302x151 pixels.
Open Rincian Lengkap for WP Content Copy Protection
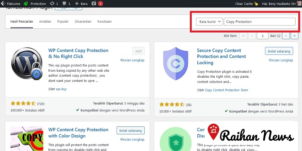[x=133, y=60]
